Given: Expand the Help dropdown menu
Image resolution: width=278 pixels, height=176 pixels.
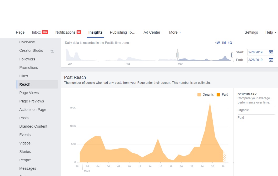Looking at the screenshot, I should (x=271, y=32).
